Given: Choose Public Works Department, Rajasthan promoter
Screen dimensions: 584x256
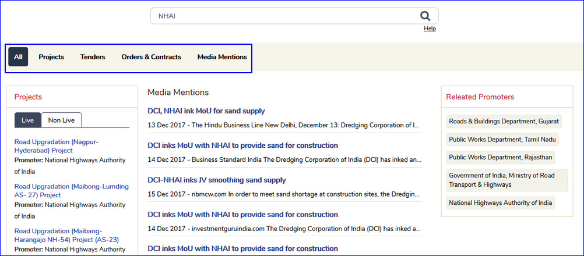Looking at the screenshot, I should point(499,158).
